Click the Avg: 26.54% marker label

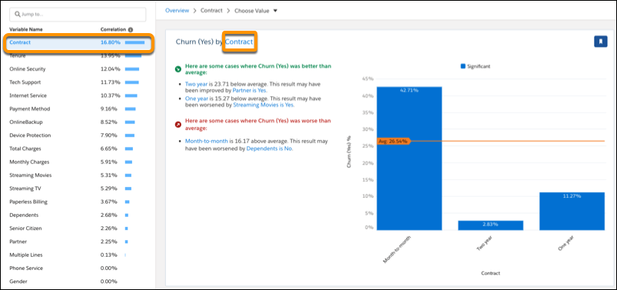(x=394, y=141)
